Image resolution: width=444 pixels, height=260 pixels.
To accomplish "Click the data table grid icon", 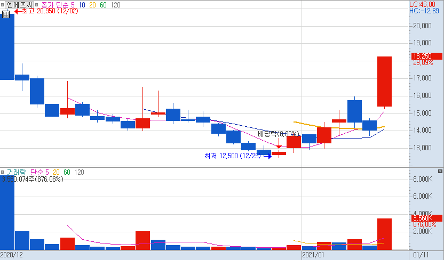I will click(x=6, y=14).
